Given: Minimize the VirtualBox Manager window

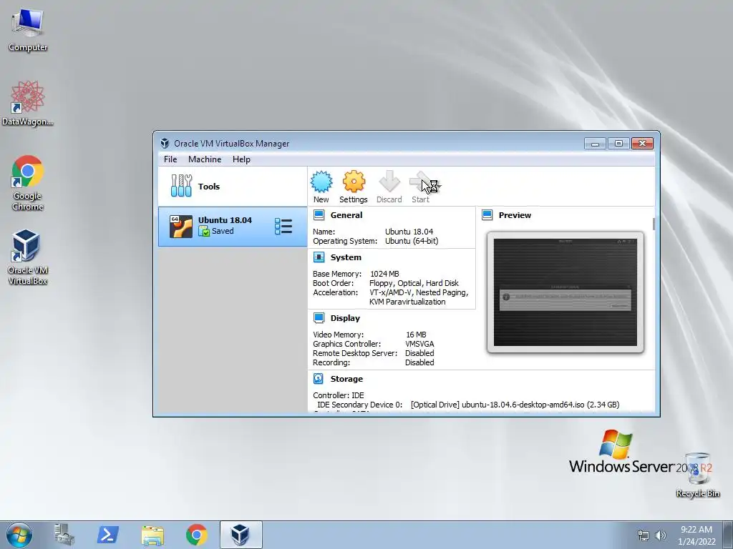Looking at the screenshot, I should click(595, 144).
